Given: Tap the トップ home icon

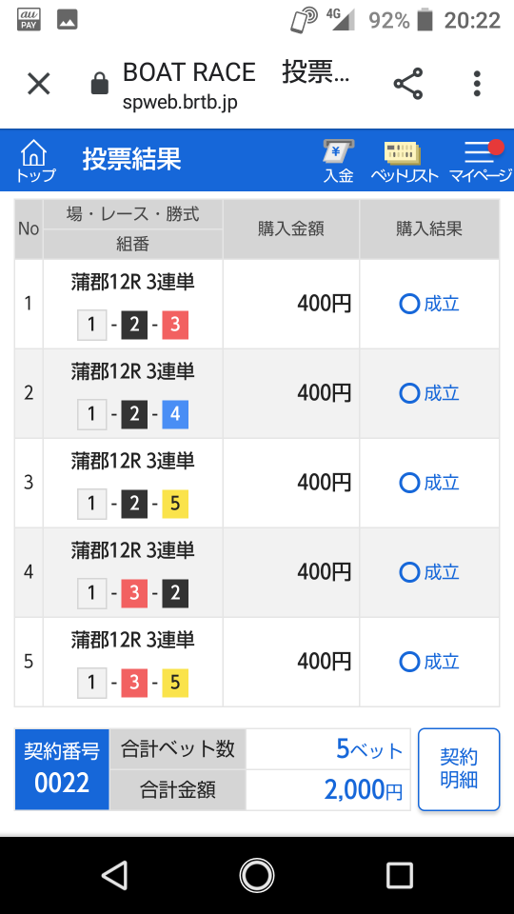Looking at the screenshot, I should click(34, 160).
